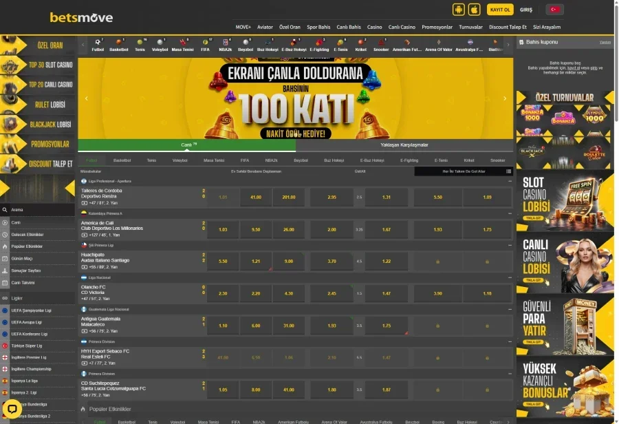Select the Buz Hokeyi icon in sports bar
619x424 pixels.
click(x=268, y=42)
